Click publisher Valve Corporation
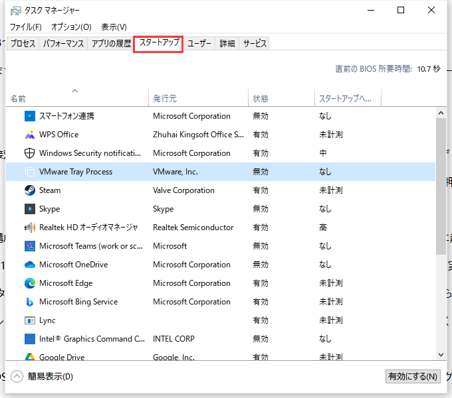 coord(183,190)
